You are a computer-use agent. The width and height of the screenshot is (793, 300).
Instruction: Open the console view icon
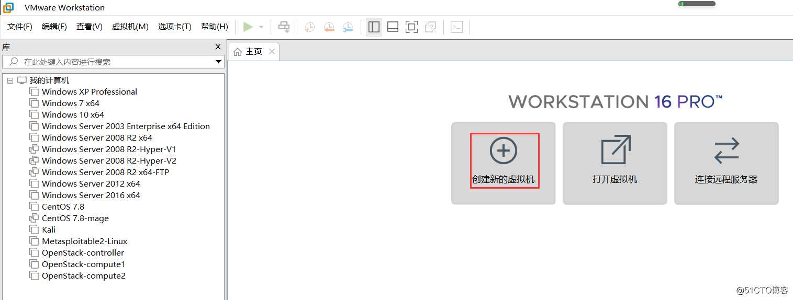[x=456, y=27]
